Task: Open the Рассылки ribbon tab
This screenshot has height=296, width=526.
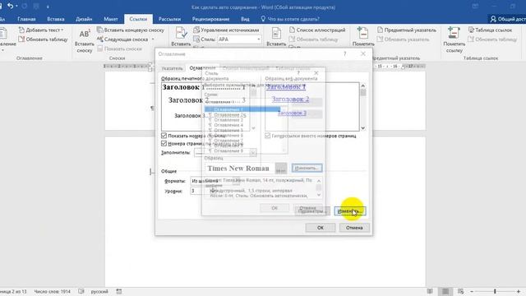Action: tap(169, 19)
